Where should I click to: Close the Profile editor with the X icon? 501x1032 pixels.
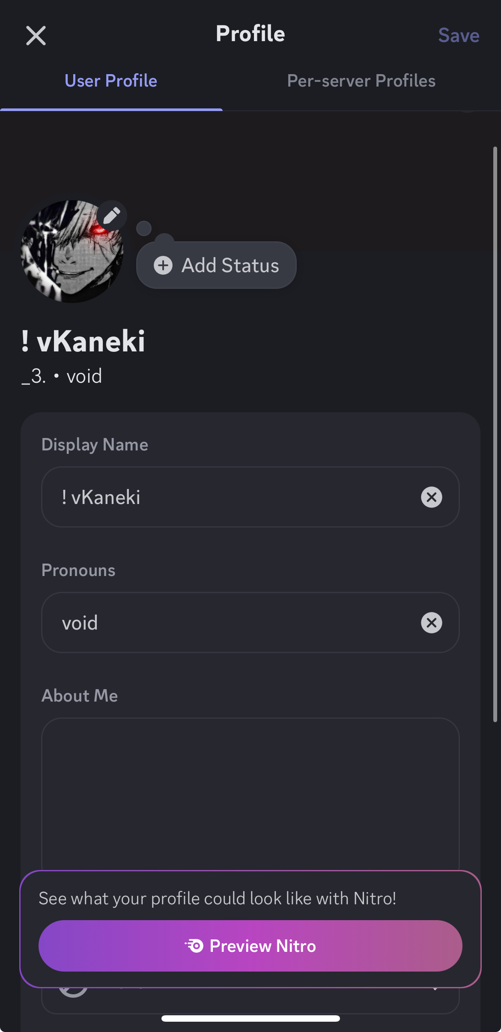tap(36, 35)
